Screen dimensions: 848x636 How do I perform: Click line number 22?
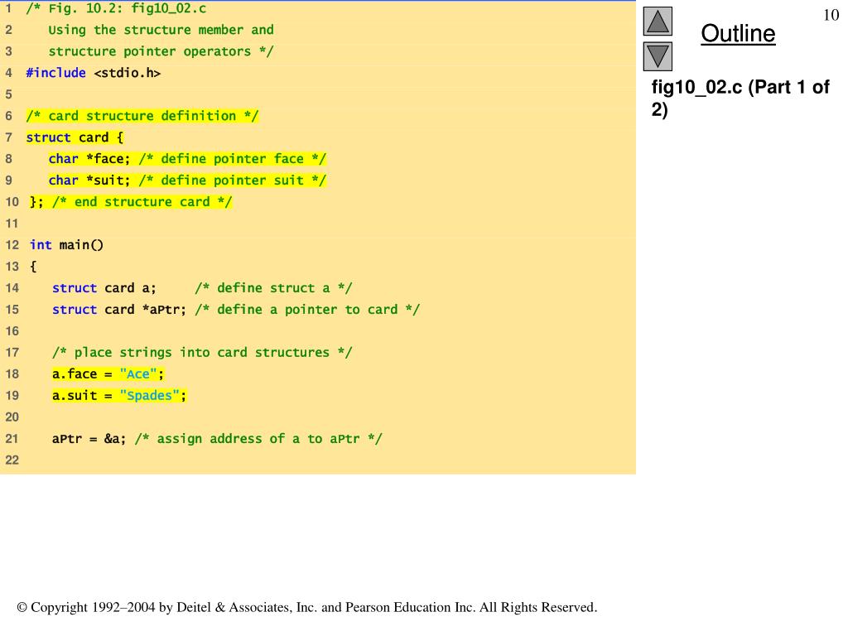[x=12, y=460]
